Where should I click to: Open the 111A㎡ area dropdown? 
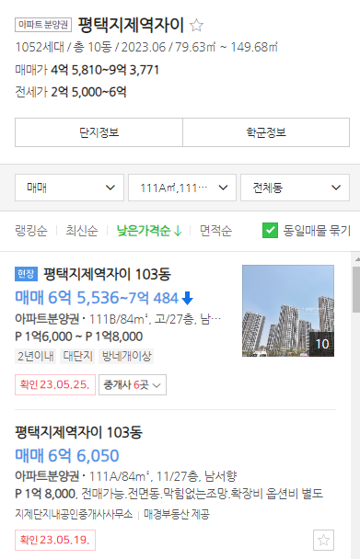pos(182,188)
